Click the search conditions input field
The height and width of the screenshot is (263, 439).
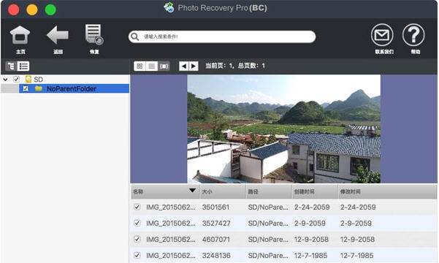[222, 37]
